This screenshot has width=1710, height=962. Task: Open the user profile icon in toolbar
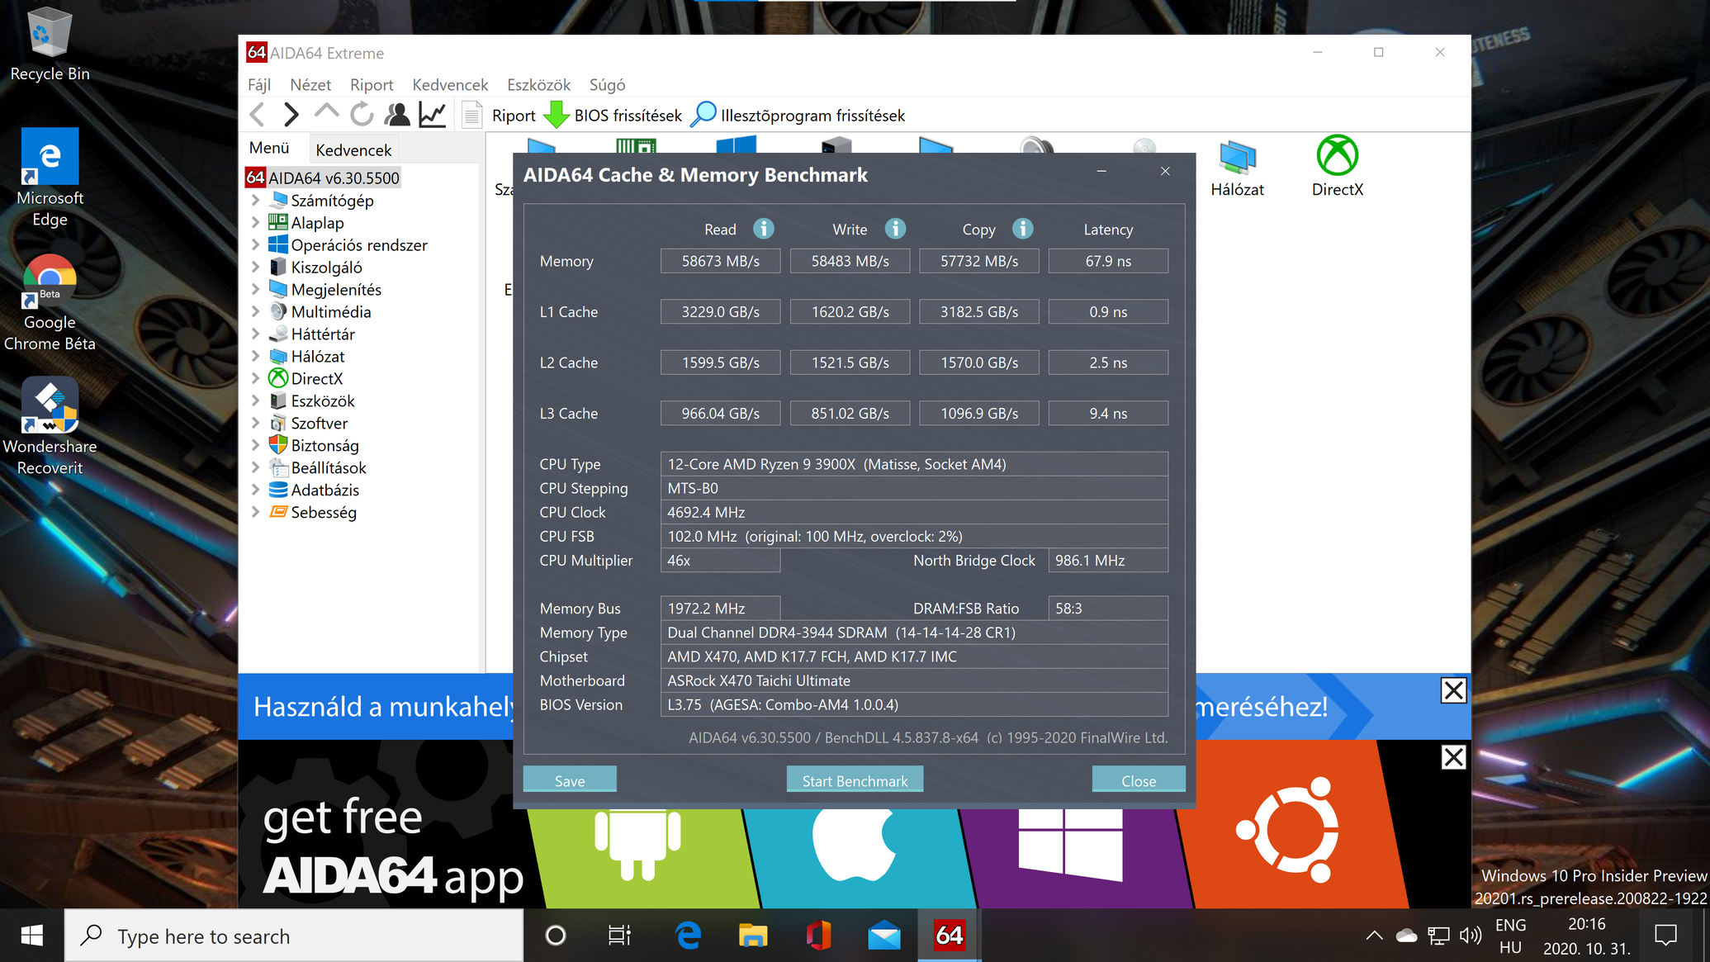[x=397, y=115]
